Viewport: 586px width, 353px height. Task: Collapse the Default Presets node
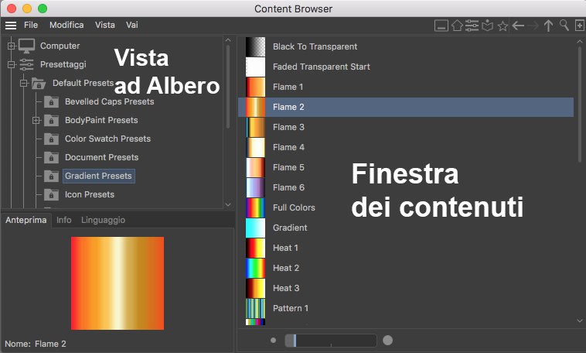point(24,83)
